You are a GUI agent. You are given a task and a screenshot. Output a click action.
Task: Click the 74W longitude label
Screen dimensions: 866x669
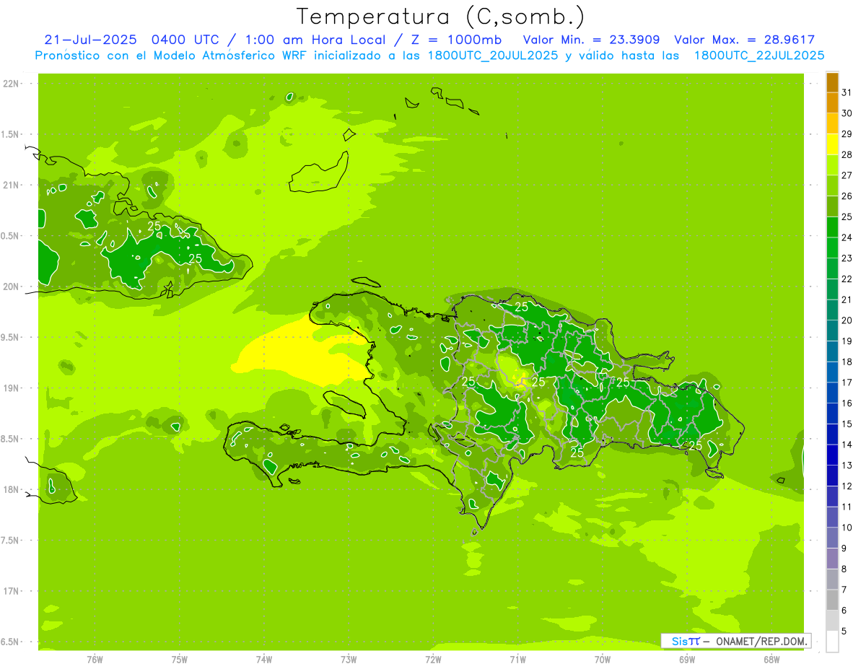[x=264, y=659]
